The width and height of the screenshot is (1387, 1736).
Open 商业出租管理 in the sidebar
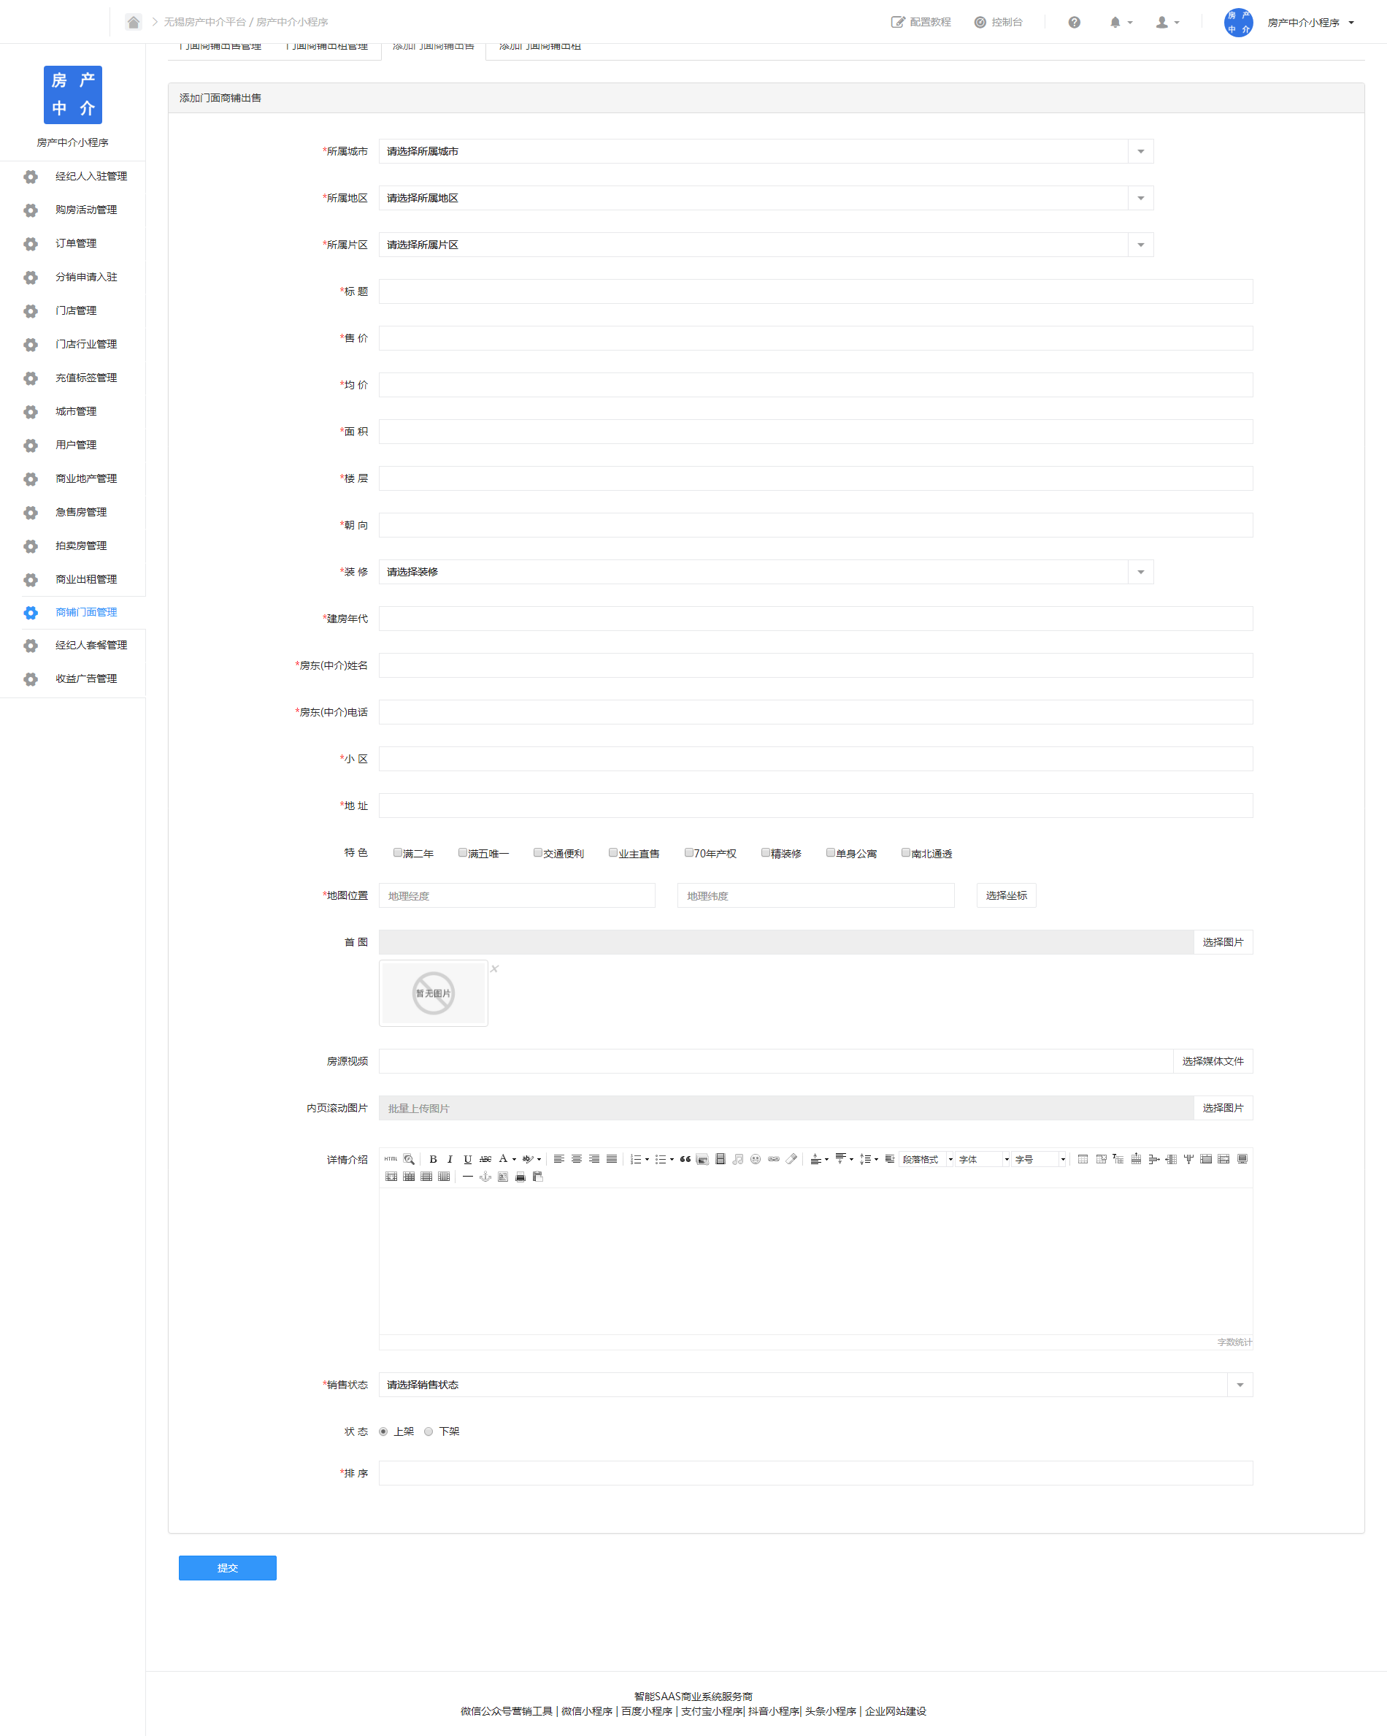click(x=85, y=579)
